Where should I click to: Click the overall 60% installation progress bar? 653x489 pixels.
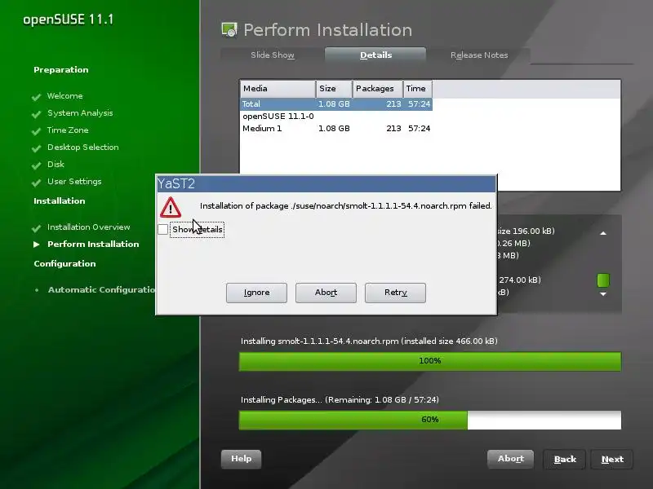click(430, 420)
